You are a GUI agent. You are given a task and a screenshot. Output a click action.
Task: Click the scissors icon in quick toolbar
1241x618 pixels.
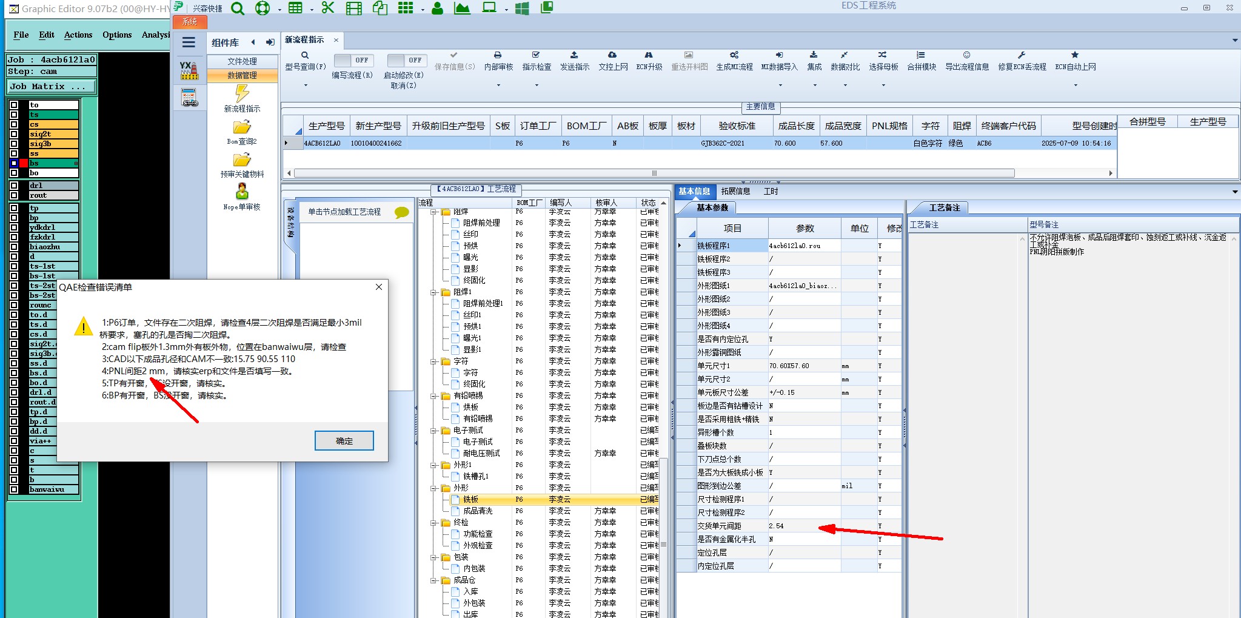[x=328, y=7]
